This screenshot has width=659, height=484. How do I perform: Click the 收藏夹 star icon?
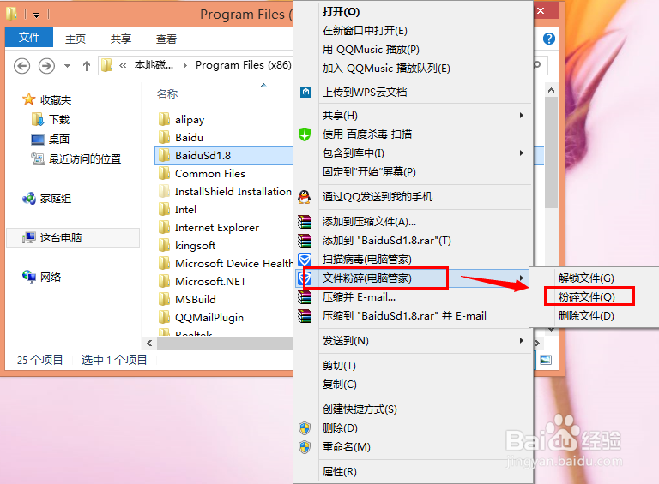[x=28, y=99]
